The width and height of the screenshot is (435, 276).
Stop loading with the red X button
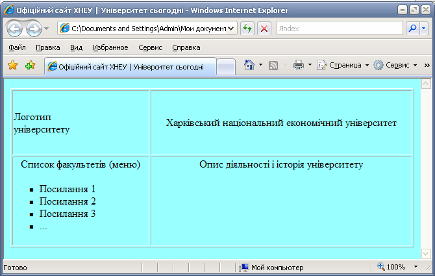264,29
